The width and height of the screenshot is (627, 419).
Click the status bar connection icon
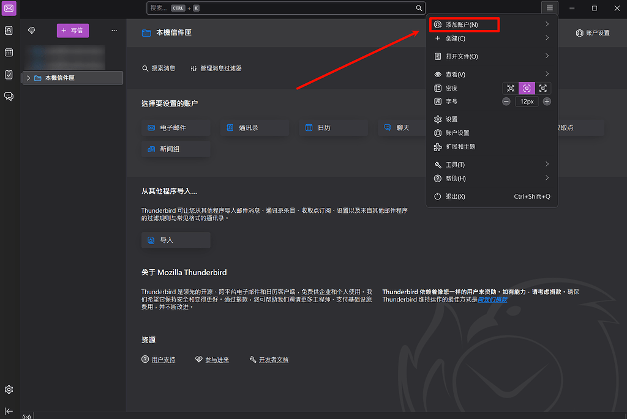(26, 417)
